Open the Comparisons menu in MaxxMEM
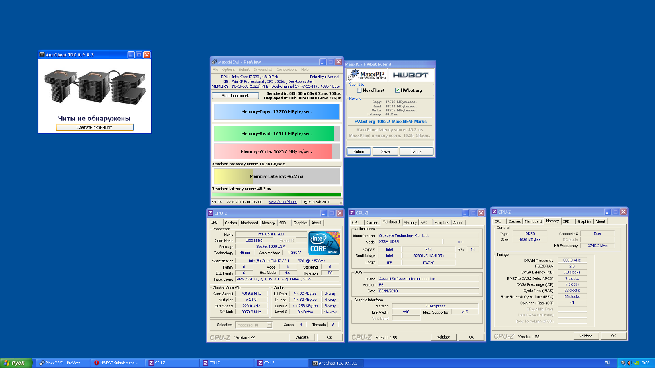 [287, 70]
